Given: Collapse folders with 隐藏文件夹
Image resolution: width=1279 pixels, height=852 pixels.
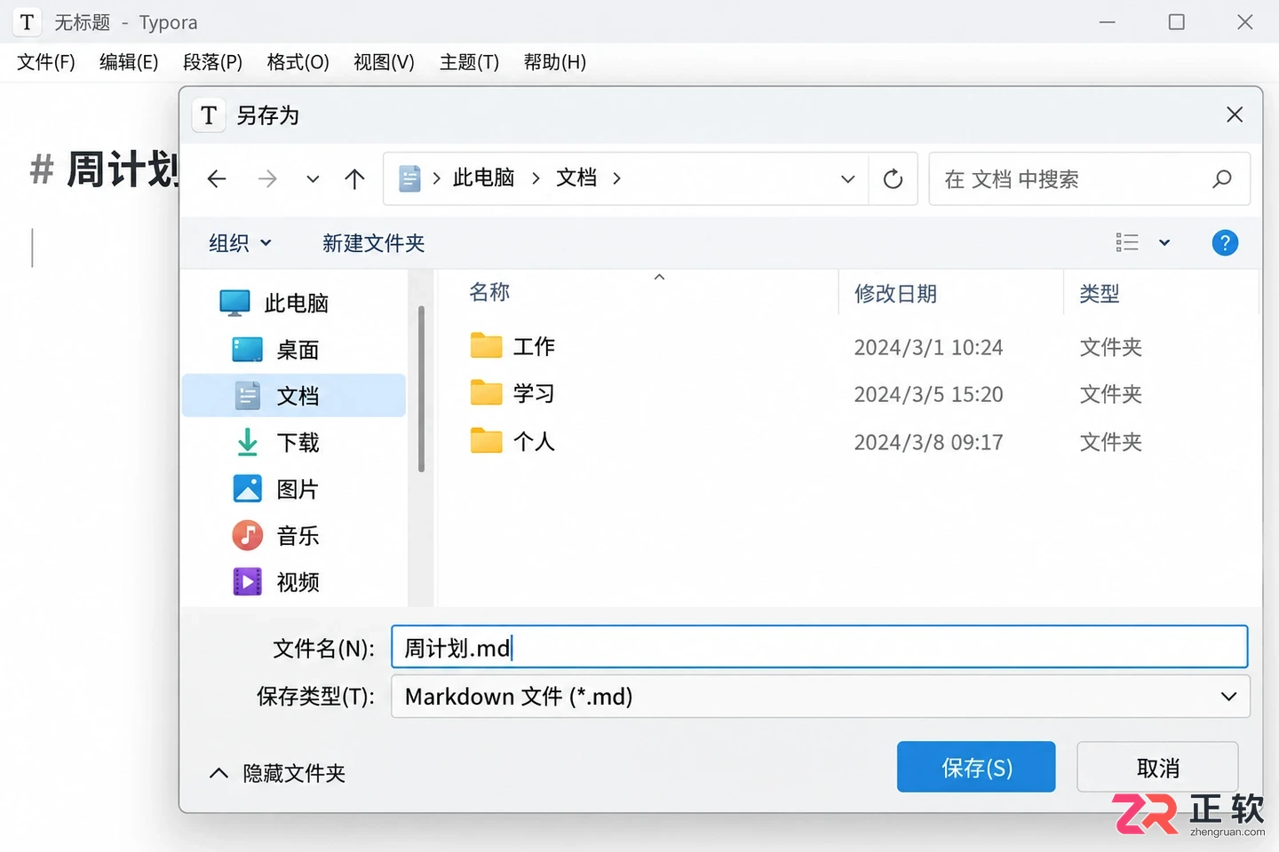Looking at the screenshot, I should tap(277, 773).
